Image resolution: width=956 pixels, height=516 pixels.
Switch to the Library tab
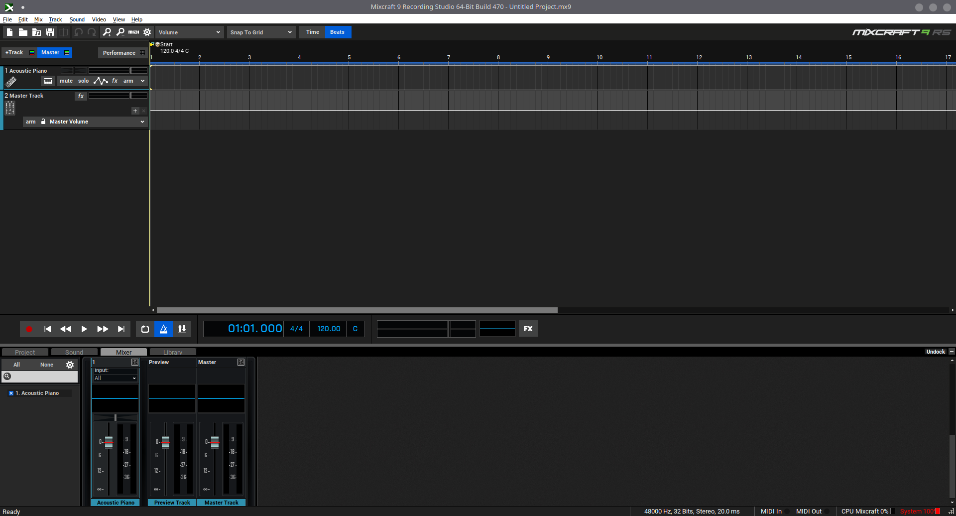pos(173,352)
